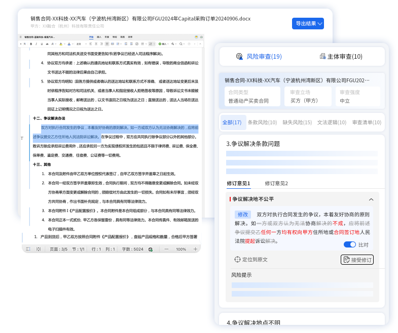The height and width of the screenshot is (333, 398).
Task: Click the zoom in plus icon
Action: [x=195, y=249]
